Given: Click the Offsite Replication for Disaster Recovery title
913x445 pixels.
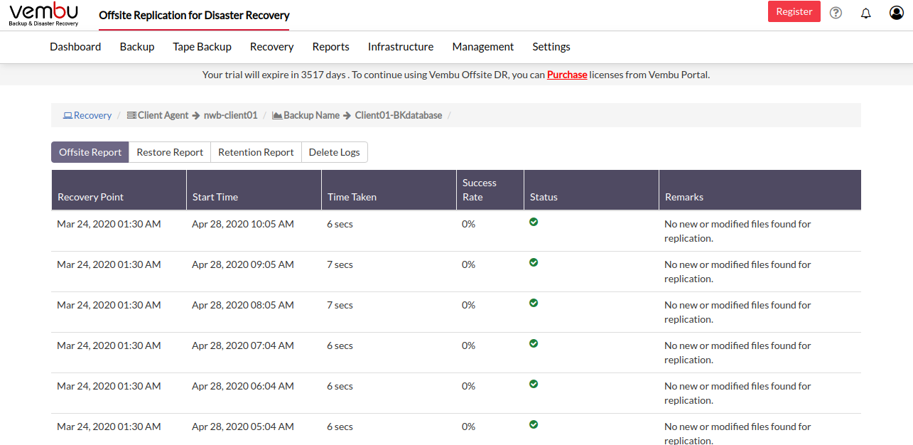Looking at the screenshot, I should point(194,15).
